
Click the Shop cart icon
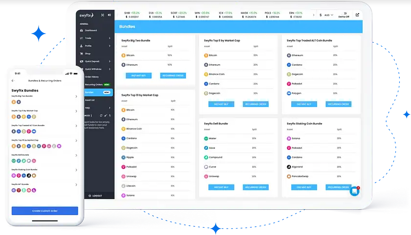click(81, 54)
